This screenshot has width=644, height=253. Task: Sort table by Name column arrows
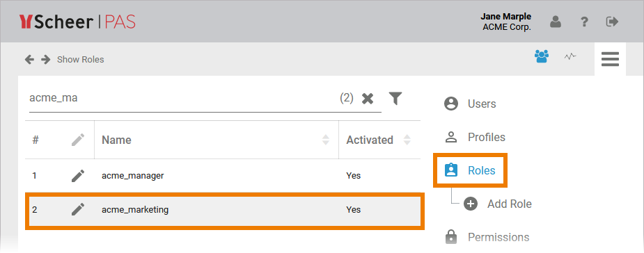point(325,140)
